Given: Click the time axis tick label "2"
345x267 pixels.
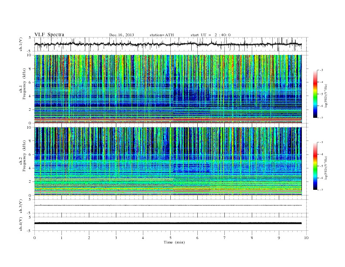Looking at the screenshot, I should click(89, 238).
